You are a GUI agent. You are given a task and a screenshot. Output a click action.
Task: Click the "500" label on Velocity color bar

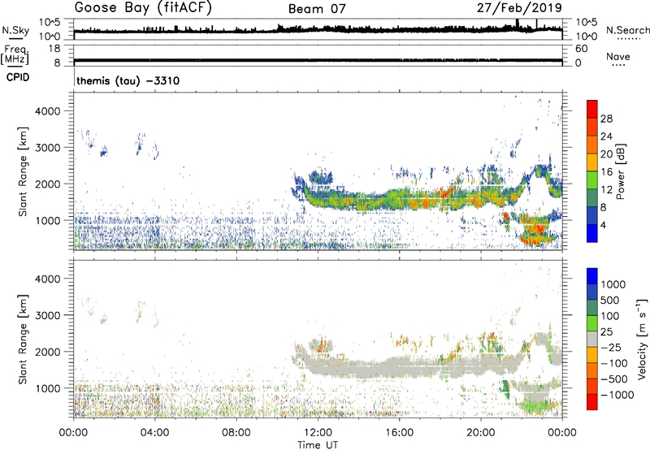coord(610,301)
